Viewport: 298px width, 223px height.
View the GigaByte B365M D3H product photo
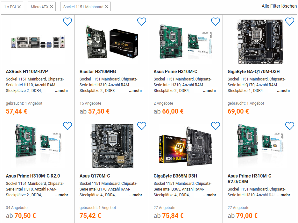(x=186, y=146)
